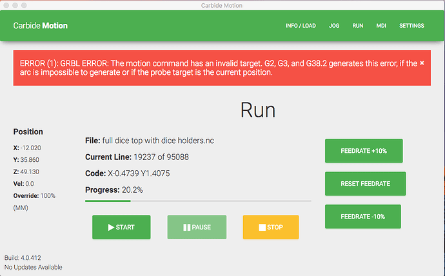Click the Run page heading
This screenshot has height=276, width=445.
click(258, 110)
